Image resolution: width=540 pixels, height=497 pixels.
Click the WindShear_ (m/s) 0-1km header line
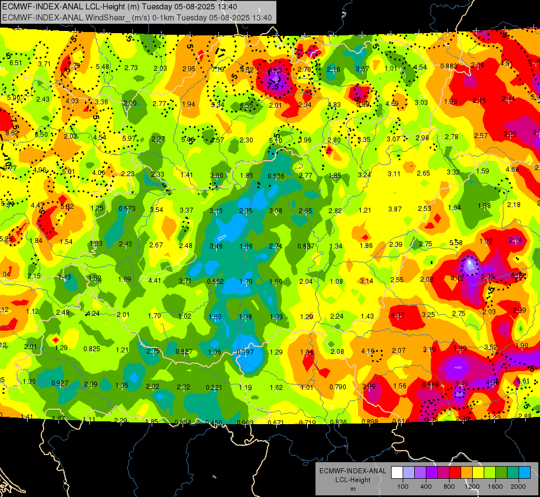(x=137, y=18)
